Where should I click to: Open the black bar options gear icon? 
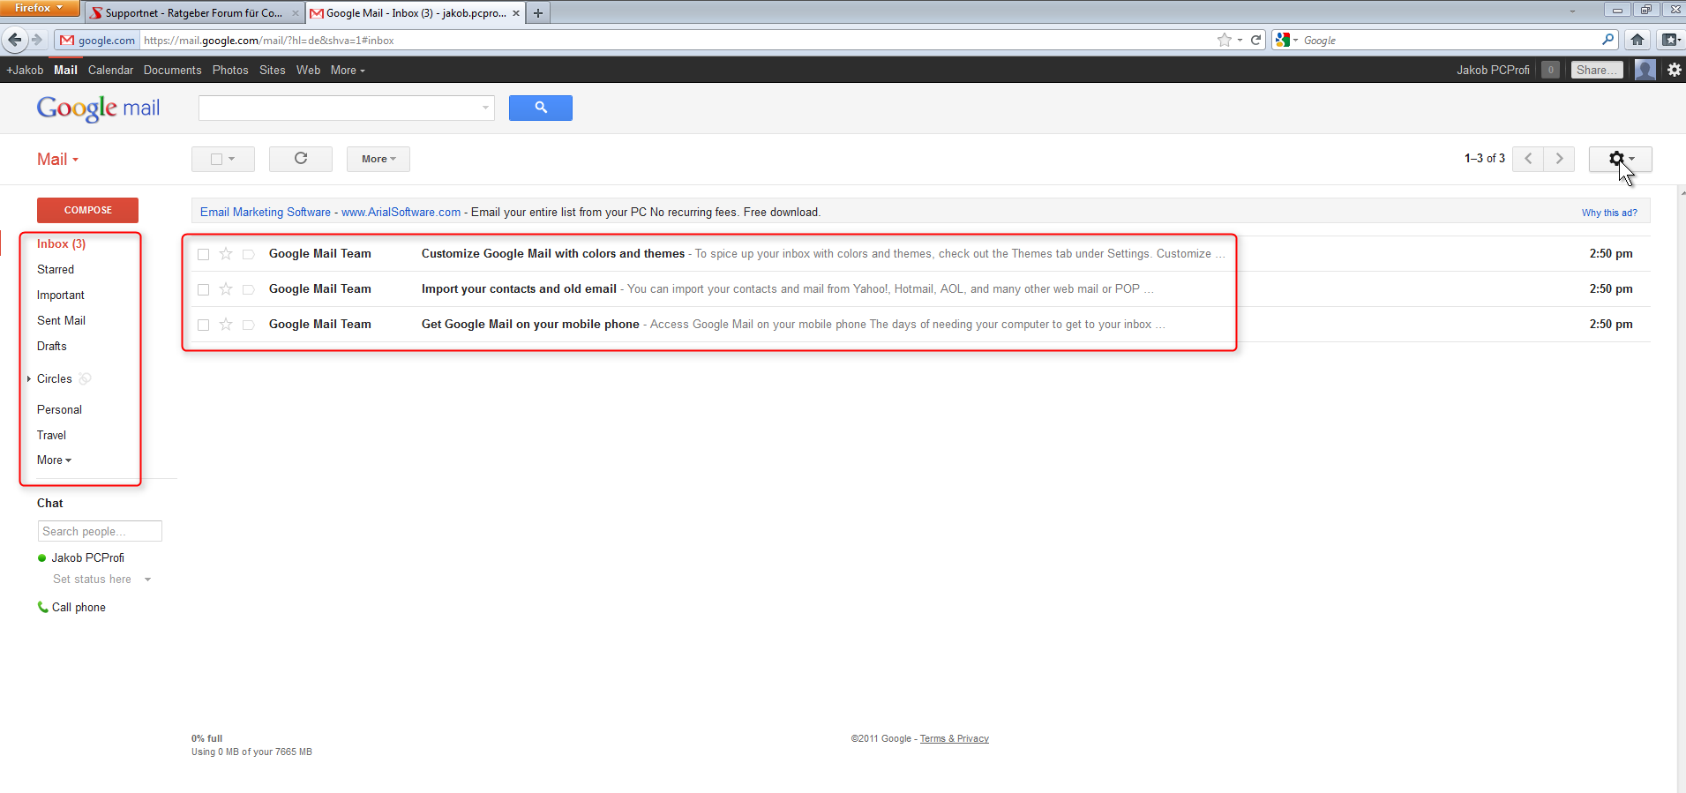pos(1674,70)
